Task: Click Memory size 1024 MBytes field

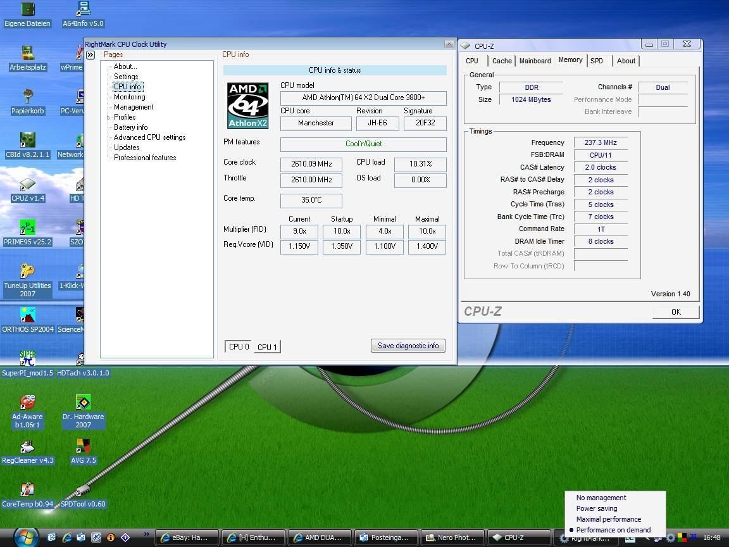Action: tap(531, 99)
